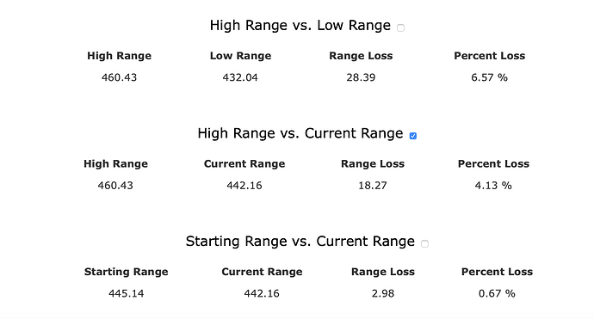This screenshot has width=594, height=319.
Task: Select the 460.43 value under first High Range
Action: pyautogui.click(x=119, y=77)
